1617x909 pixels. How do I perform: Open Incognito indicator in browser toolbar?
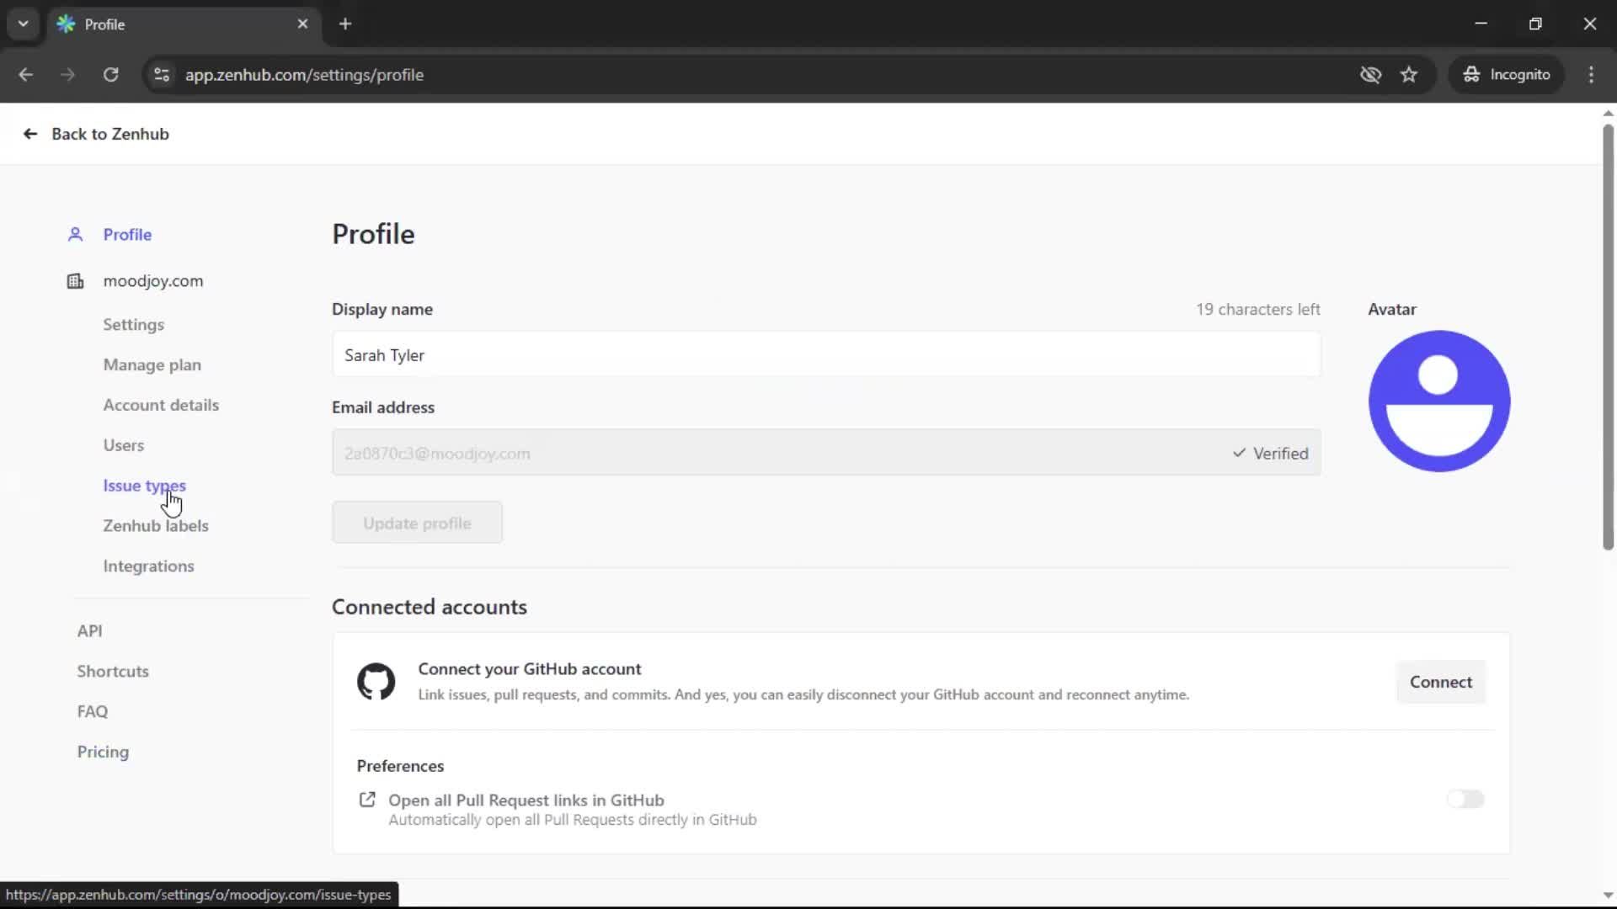point(1507,74)
